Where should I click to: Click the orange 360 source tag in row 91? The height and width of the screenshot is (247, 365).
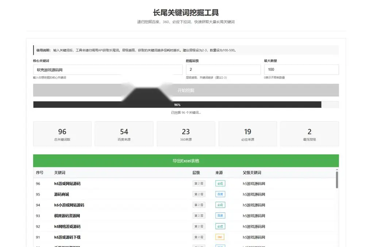220,237
